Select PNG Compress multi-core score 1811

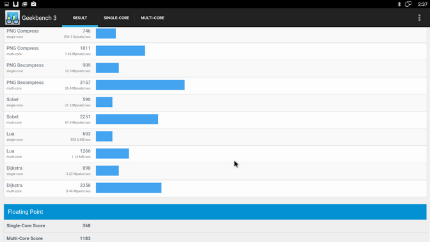tap(85, 48)
